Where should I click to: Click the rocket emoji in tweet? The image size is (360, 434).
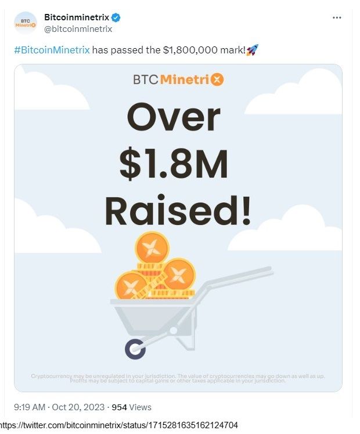(x=252, y=50)
